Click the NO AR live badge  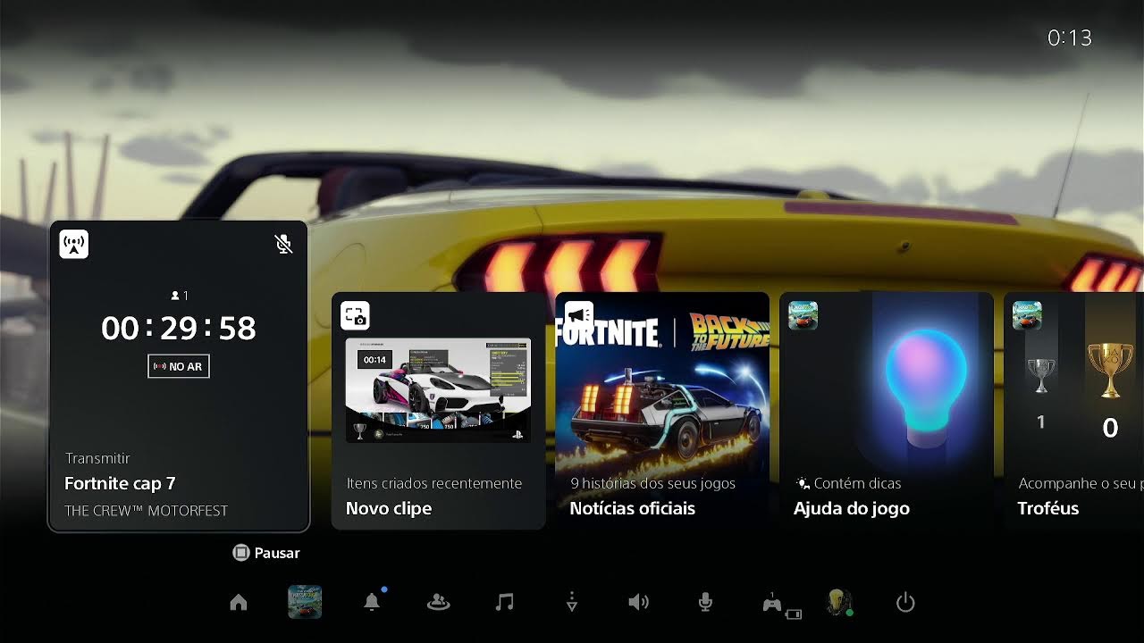pos(179,366)
